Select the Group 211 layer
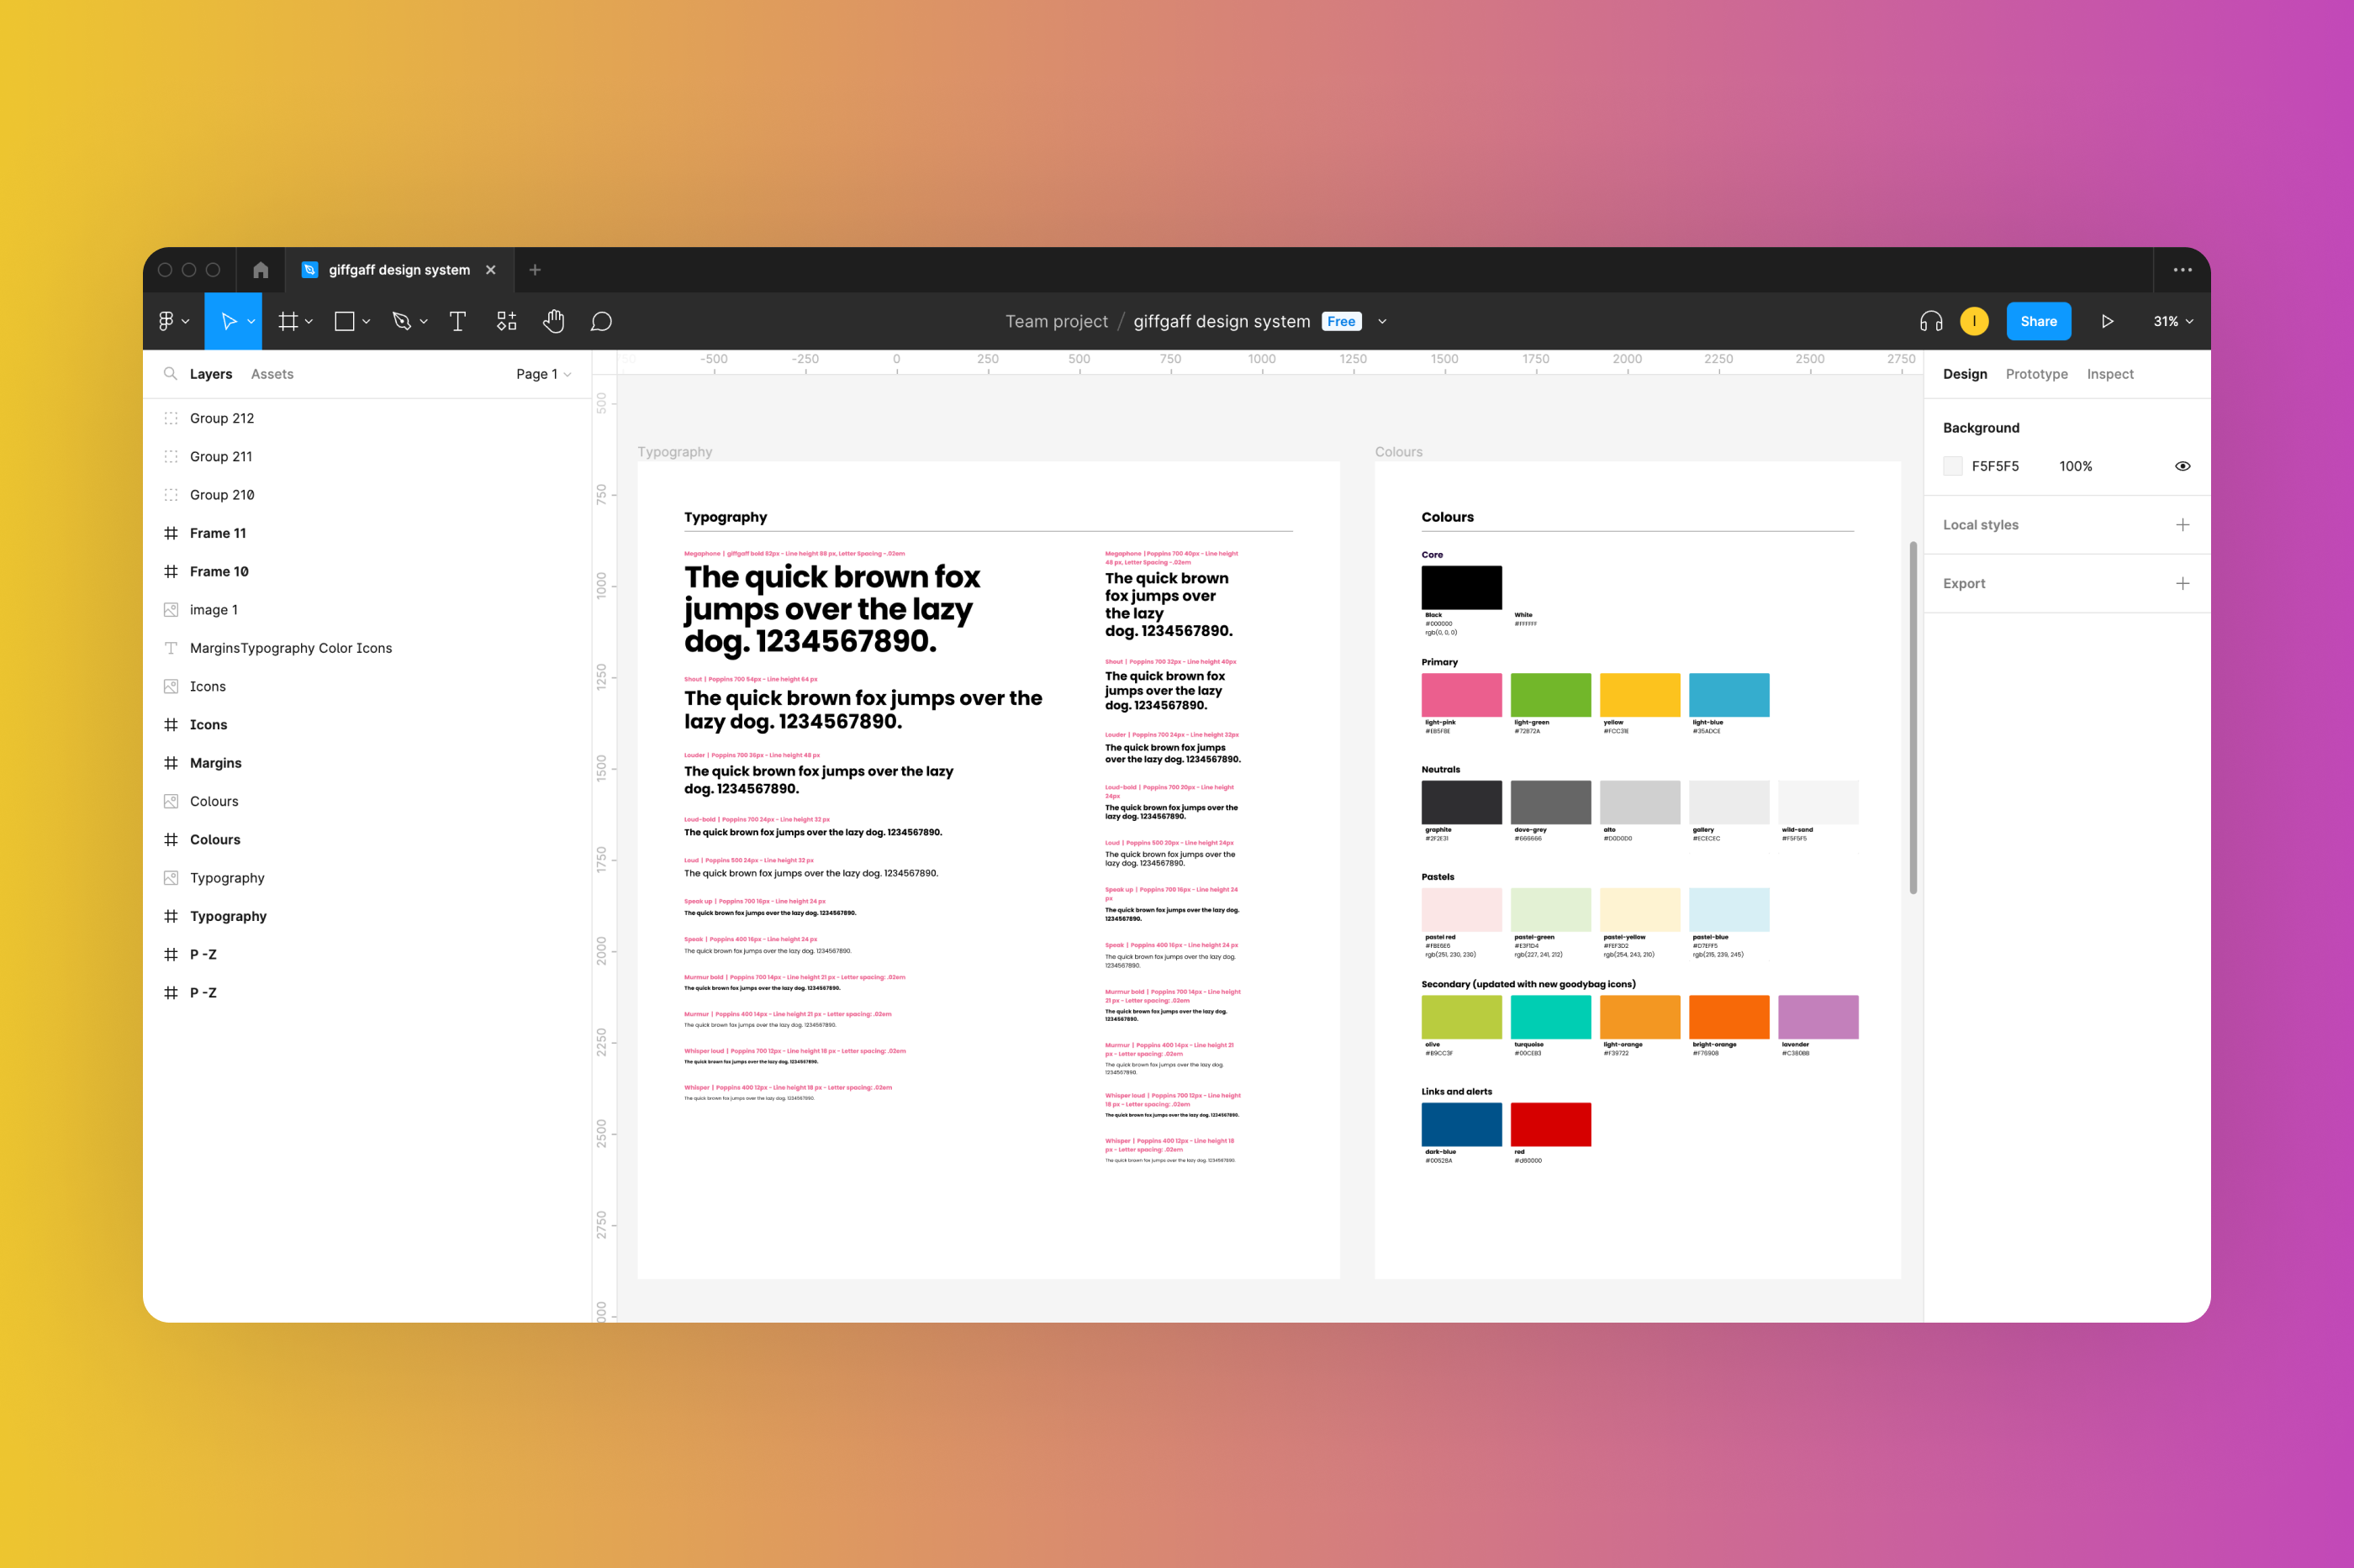Screen dimensions: 2354x1568 367,457
